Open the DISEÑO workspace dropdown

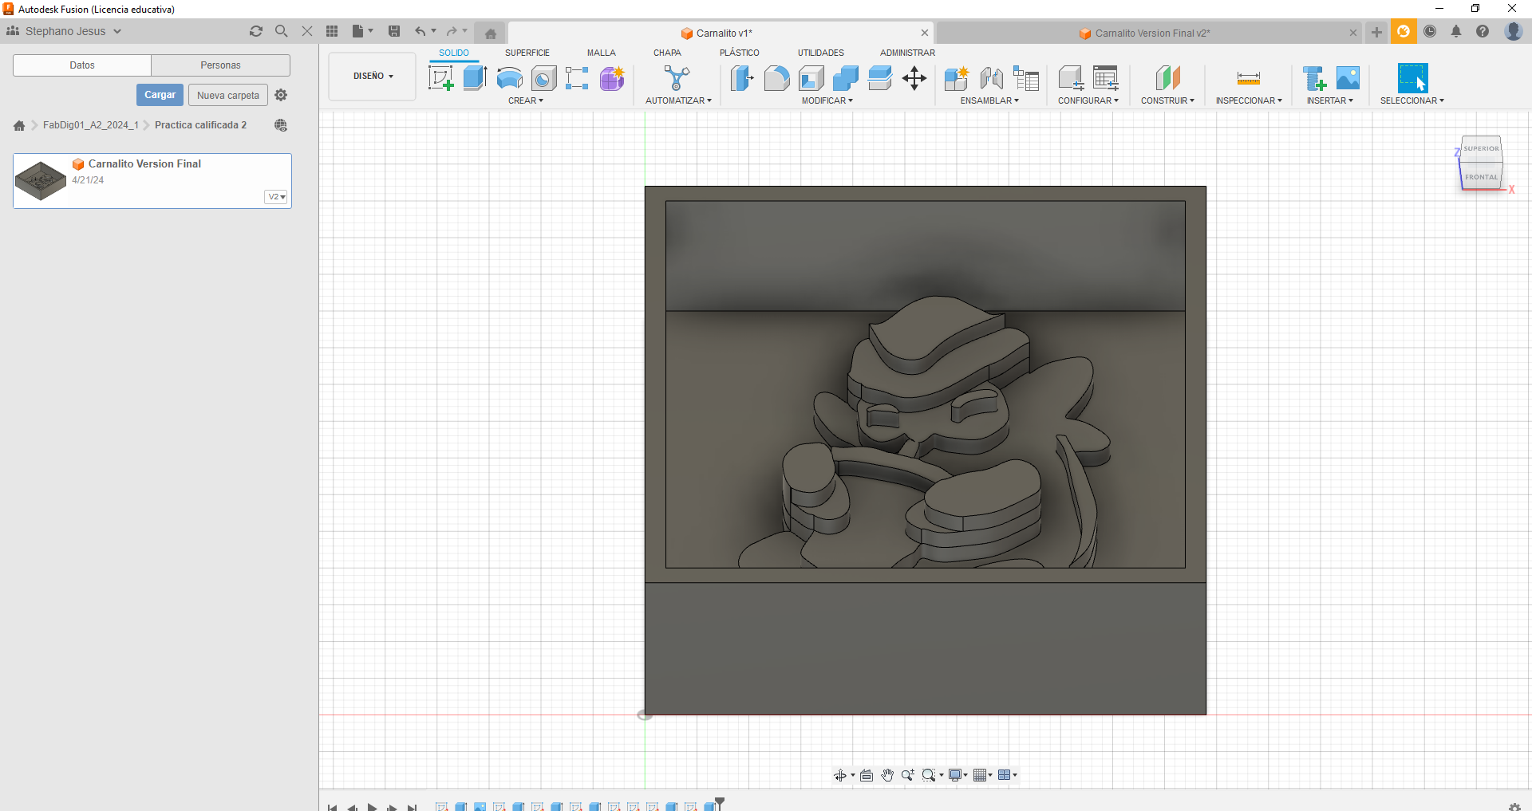(373, 76)
